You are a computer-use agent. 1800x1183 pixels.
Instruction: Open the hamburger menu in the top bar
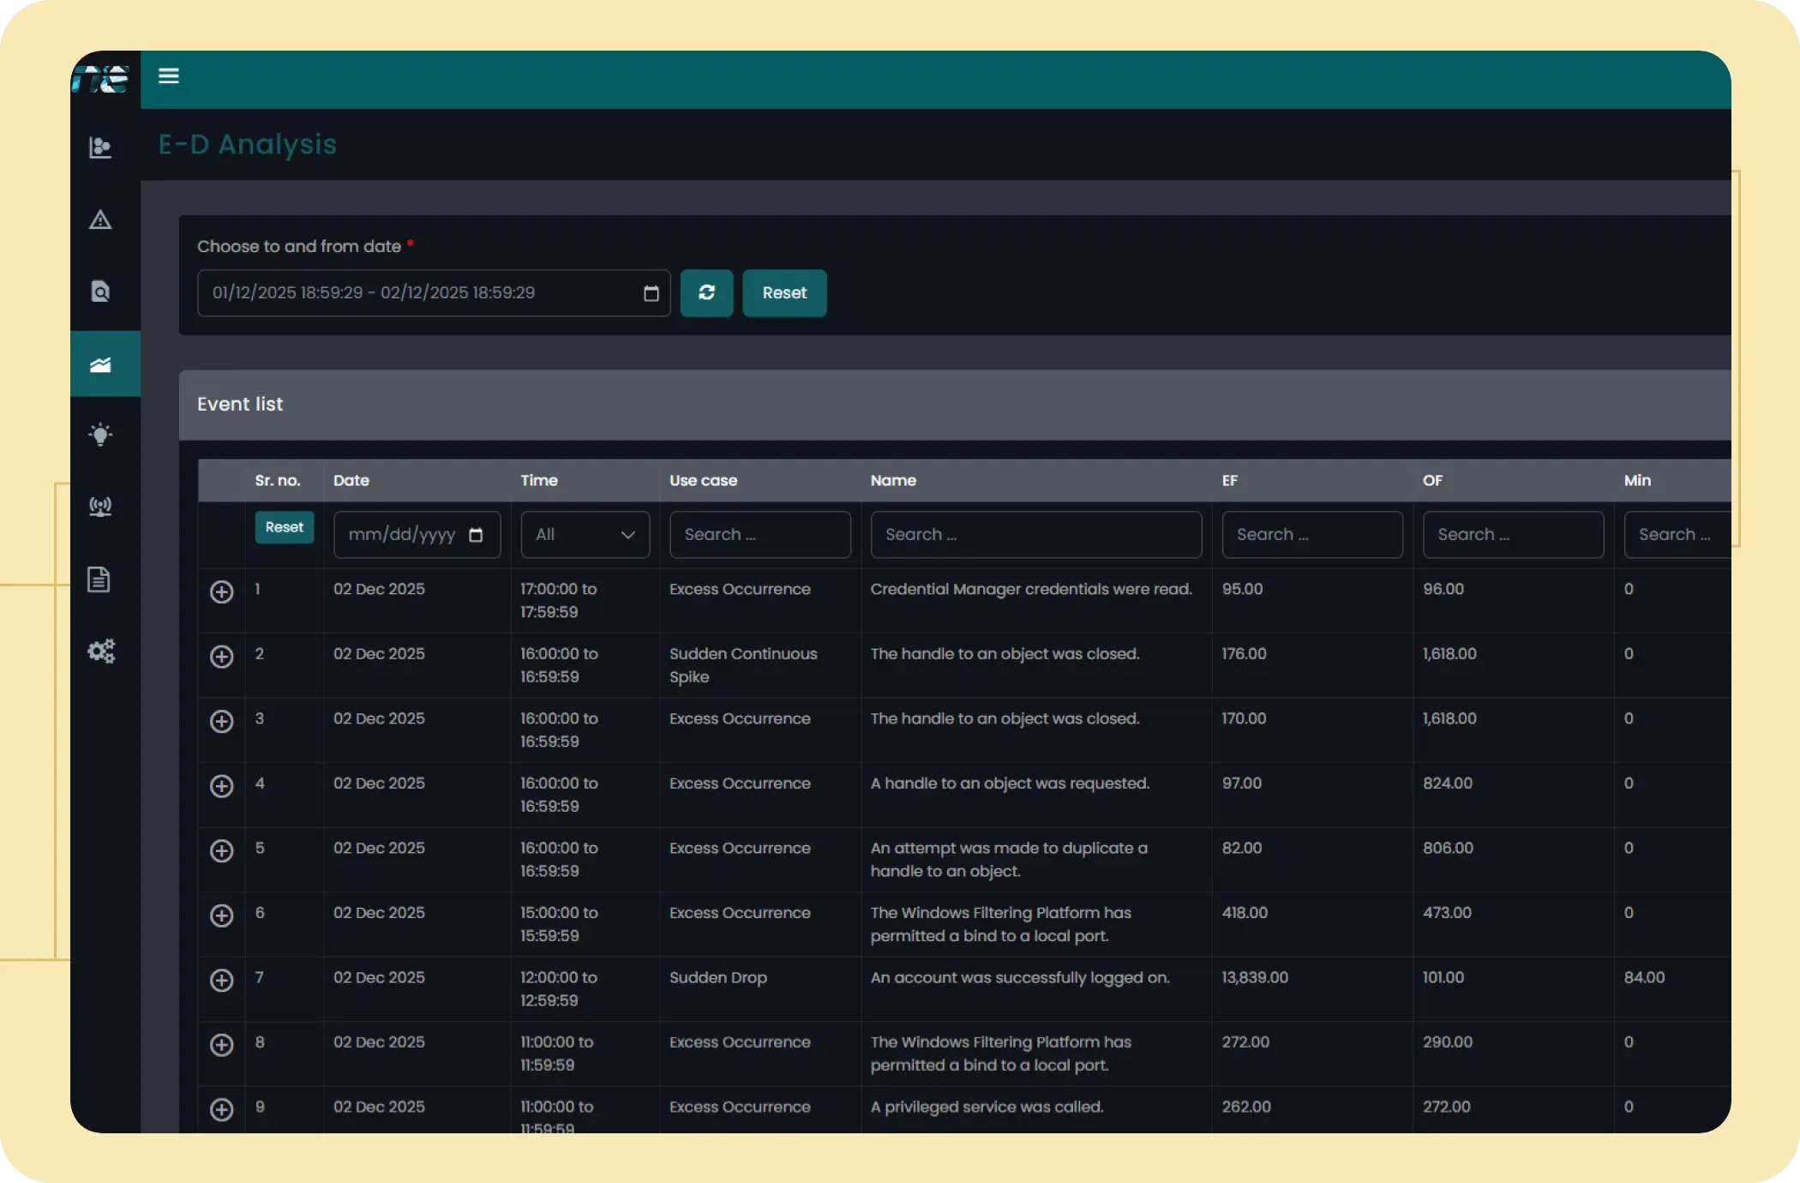[x=169, y=76]
